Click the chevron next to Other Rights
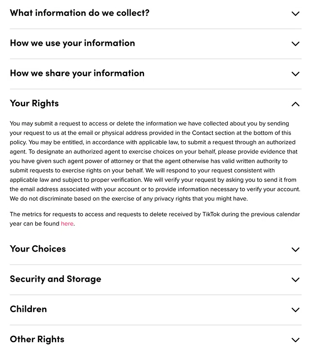The height and width of the screenshot is (351, 310). click(295, 340)
